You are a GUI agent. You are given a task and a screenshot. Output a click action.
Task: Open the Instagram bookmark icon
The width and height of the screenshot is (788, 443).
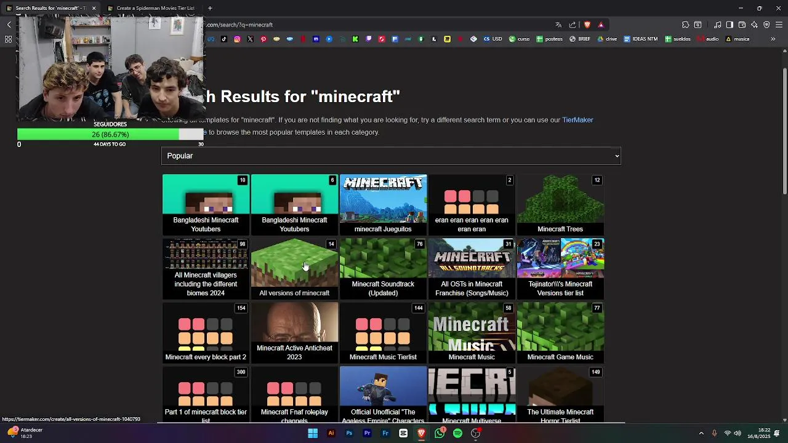pos(237,39)
